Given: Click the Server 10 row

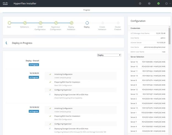Looking at the screenshot, I should click(x=148, y=67).
